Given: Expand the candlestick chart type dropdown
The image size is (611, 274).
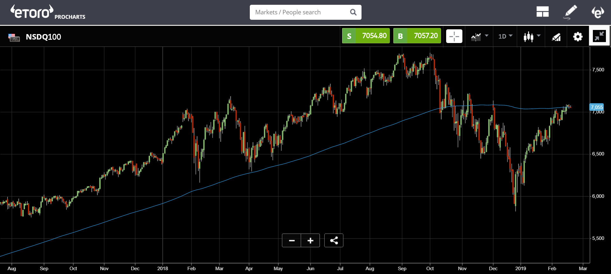Looking at the screenshot, I should point(532,36).
